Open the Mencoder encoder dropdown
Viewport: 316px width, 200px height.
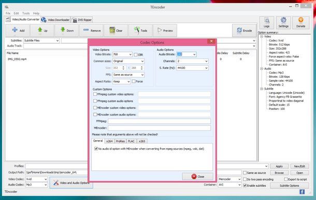[x=229, y=179]
